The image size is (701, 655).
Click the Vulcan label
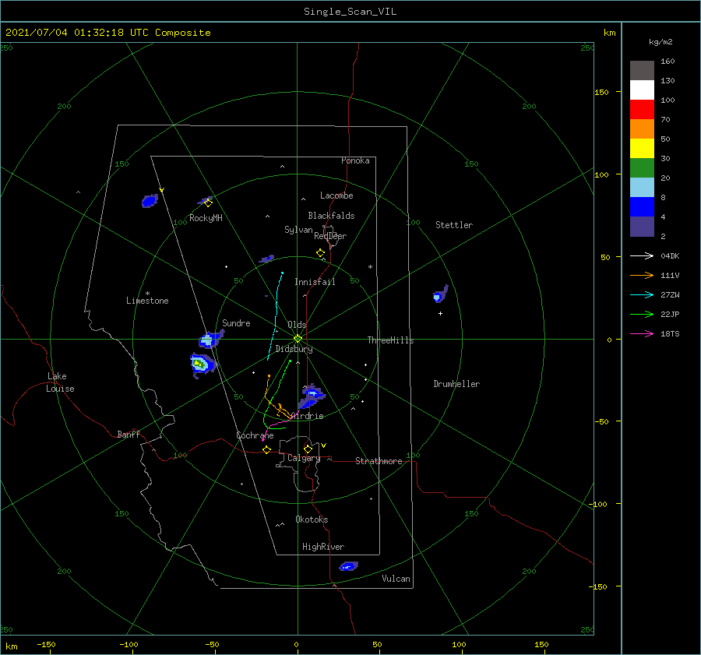click(x=396, y=579)
